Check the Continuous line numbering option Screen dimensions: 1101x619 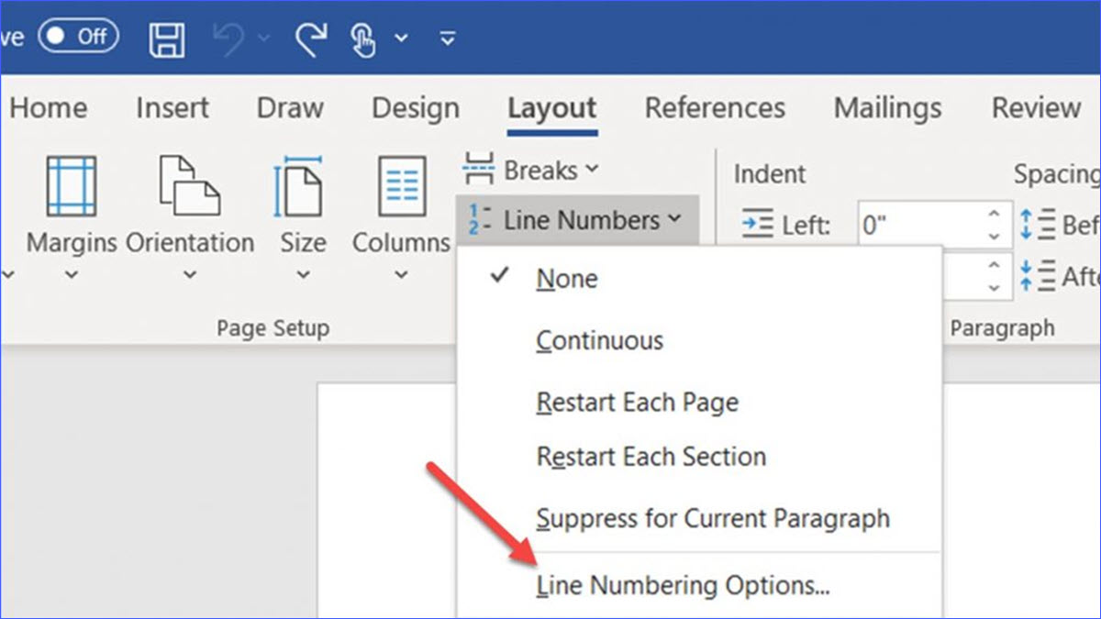coord(600,340)
